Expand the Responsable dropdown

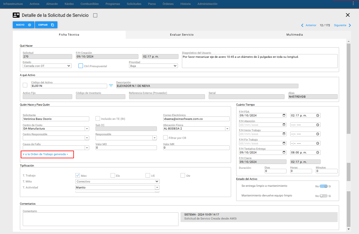pyautogui.click(x=154, y=138)
